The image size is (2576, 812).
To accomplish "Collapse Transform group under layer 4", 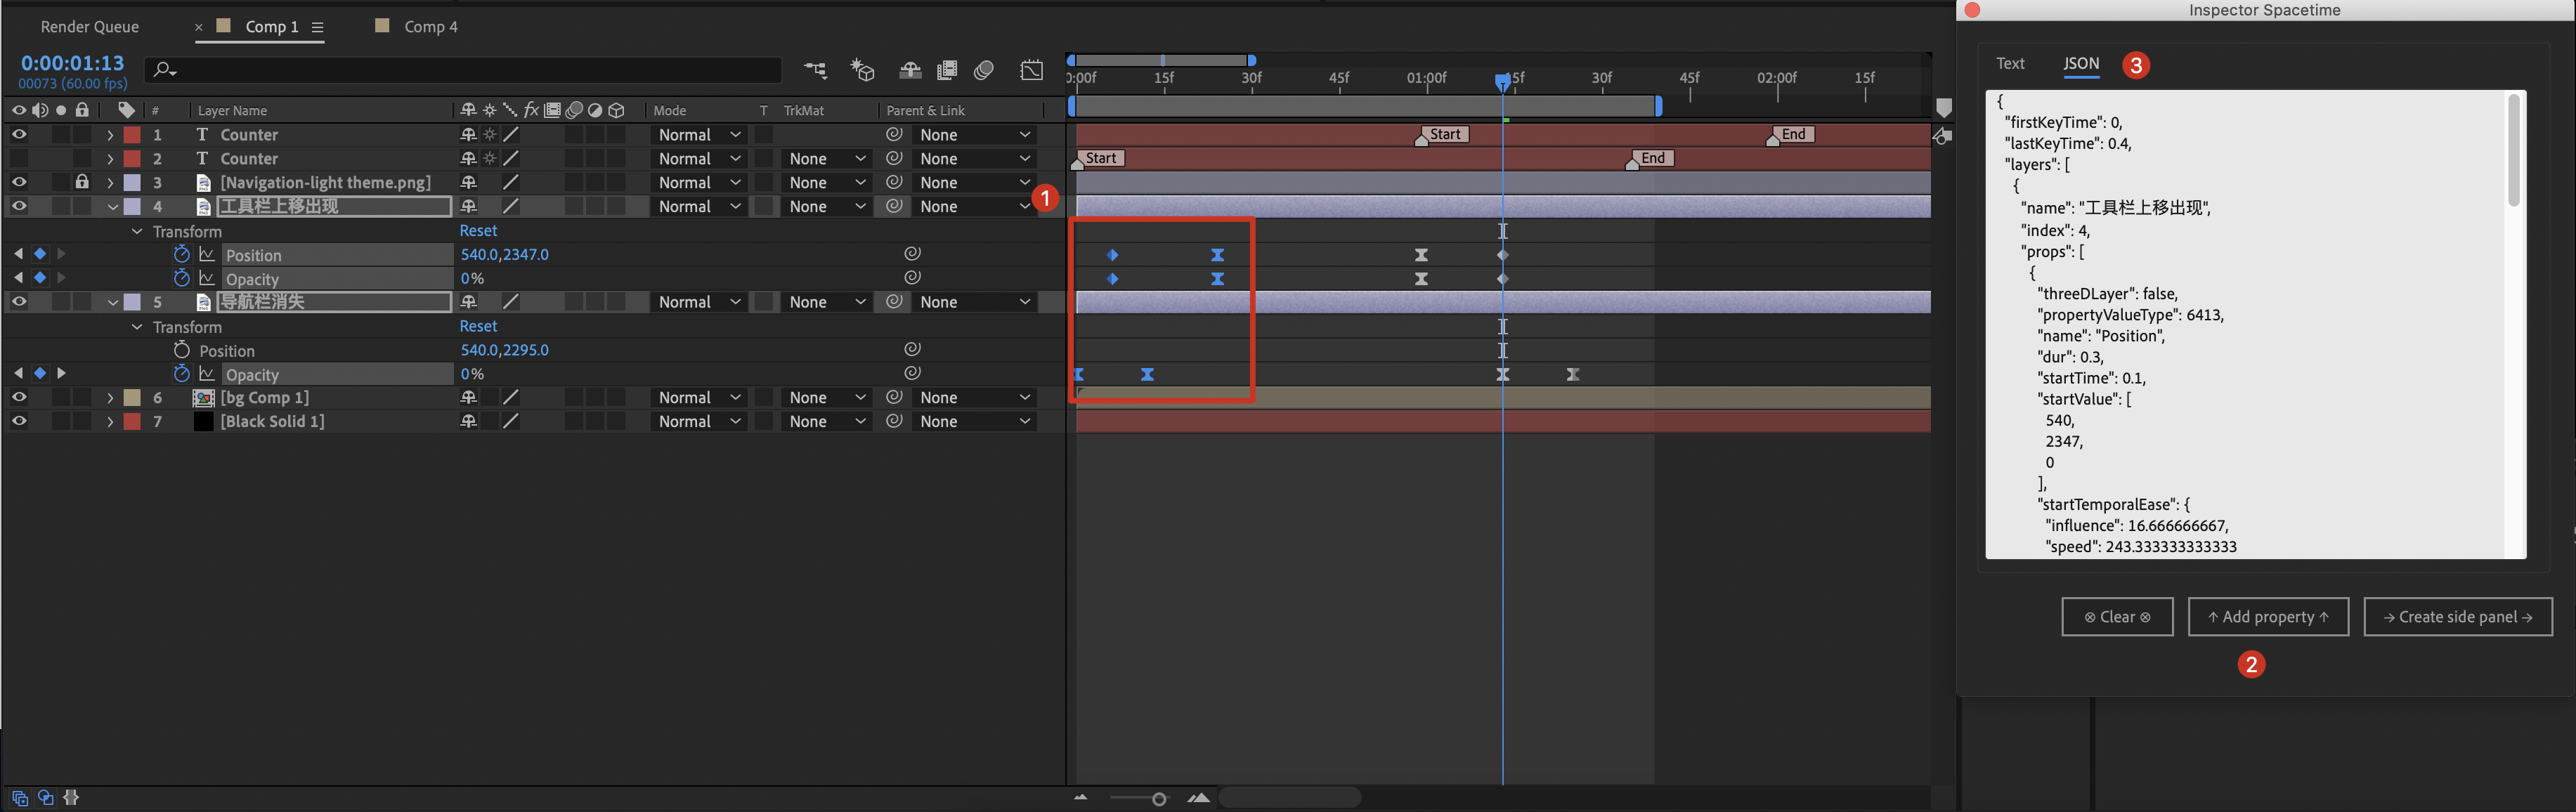I will tap(137, 231).
